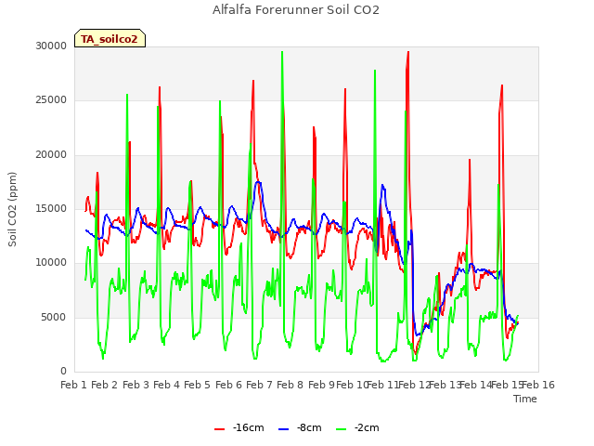Click the green -2cm legend swatch
This screenshot has width=594, height=446.
341,429
